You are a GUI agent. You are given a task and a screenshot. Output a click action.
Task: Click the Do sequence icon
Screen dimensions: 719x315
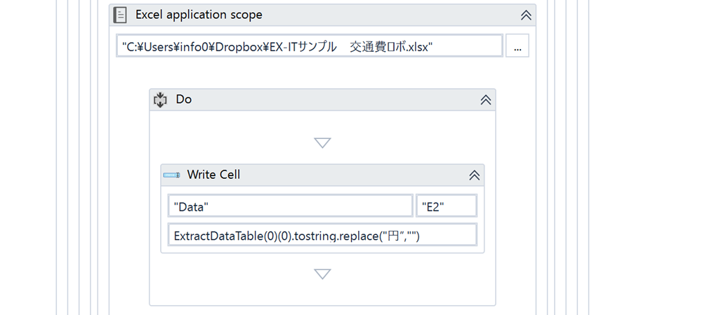click(160, 100)
